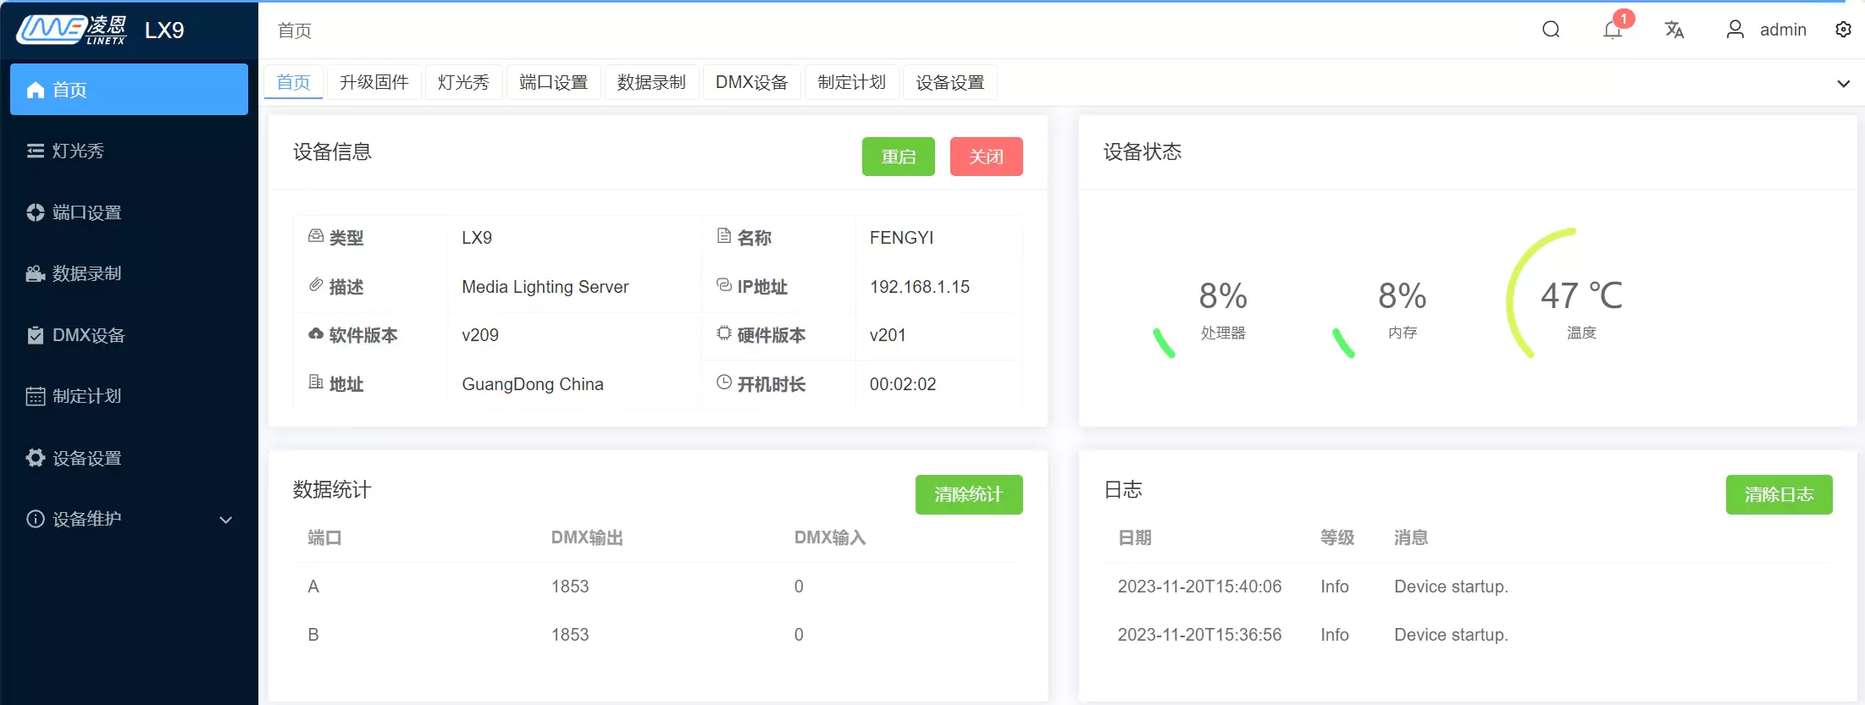Click DMX设备 clipboard icon in sidebar
The height and width of the screenshot is (705, 1865).
click(36, 335)
